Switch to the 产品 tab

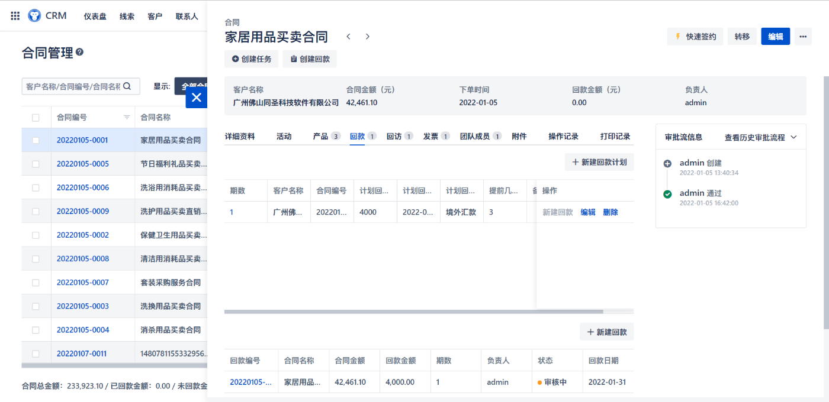click(x=320, y=137)
